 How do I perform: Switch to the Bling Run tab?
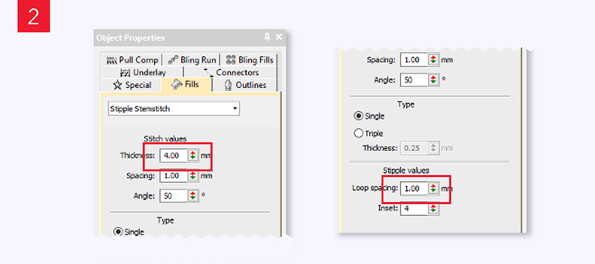191,59
